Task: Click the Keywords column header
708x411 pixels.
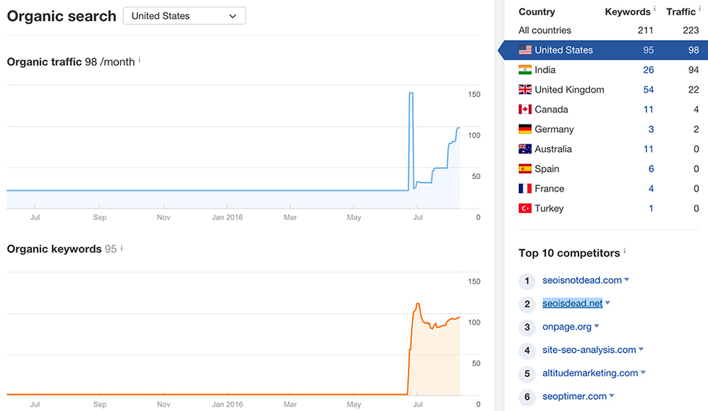Action: point(627,12)
